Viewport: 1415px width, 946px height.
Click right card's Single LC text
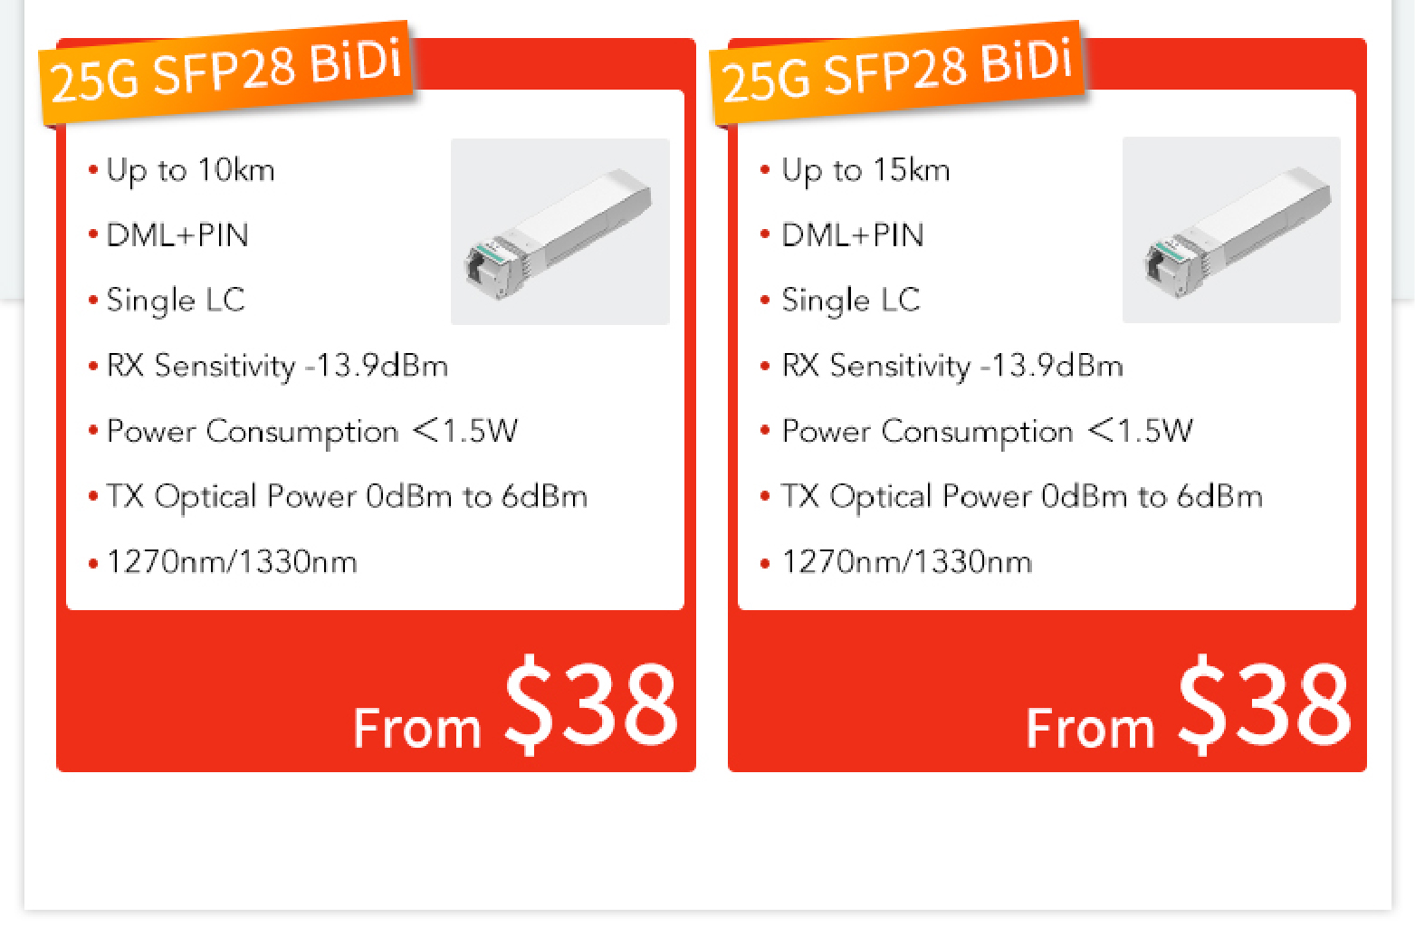click(851, 301)
